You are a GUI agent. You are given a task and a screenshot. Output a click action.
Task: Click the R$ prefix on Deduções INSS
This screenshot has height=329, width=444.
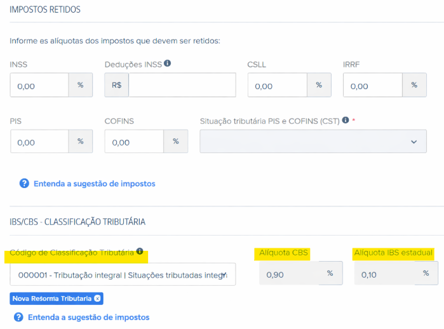[x=116, y=85]
